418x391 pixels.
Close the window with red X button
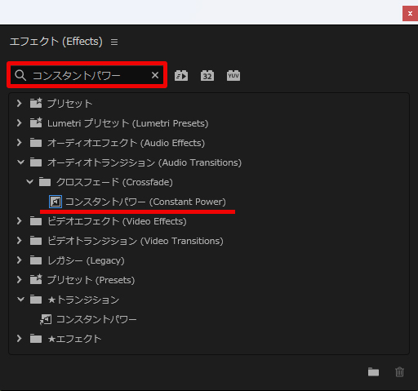pyautogui.click(x=410, y=13)
